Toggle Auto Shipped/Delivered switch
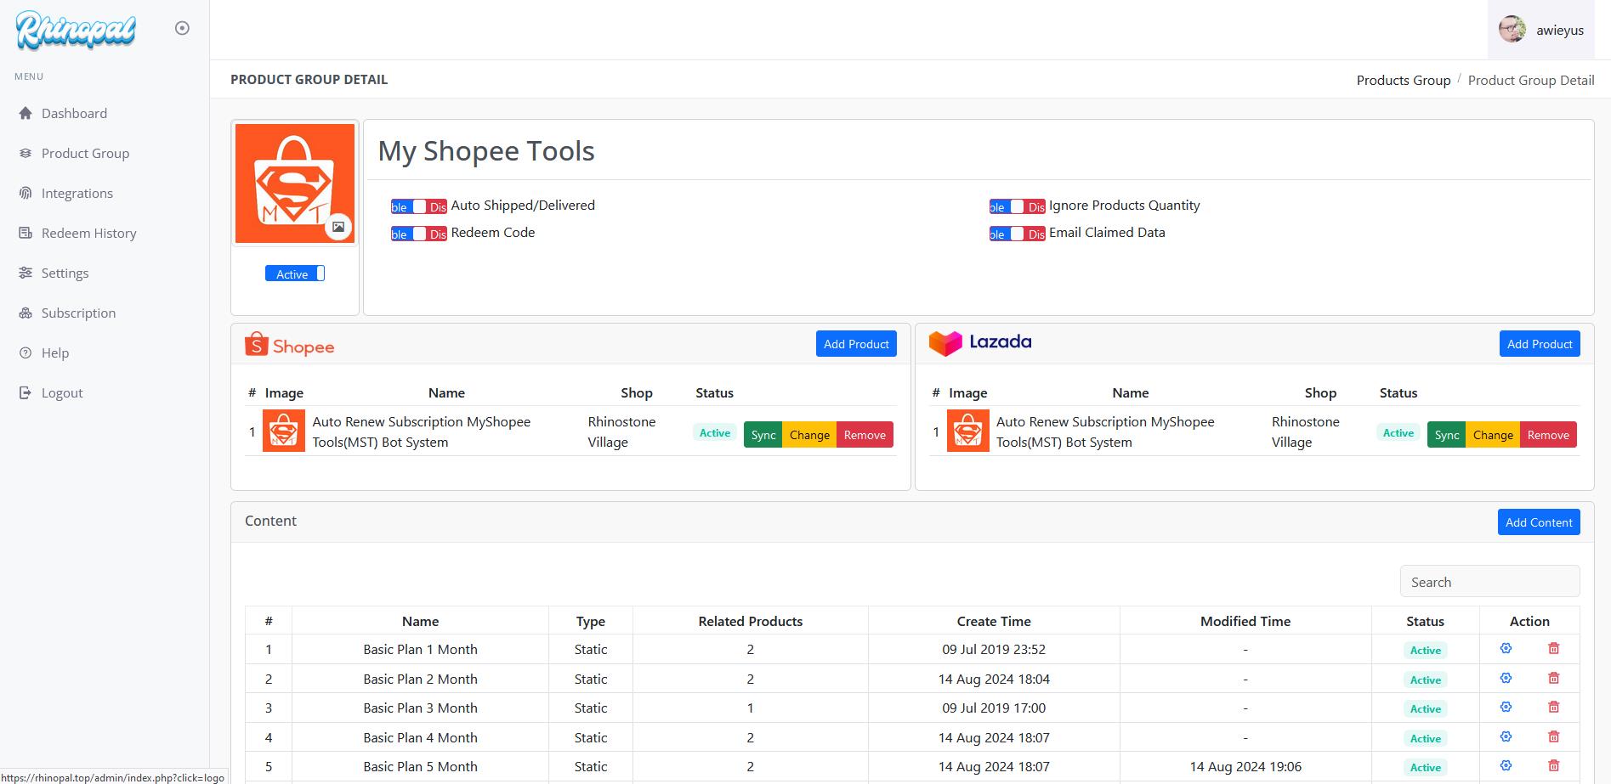The width and height of the screenshot is (1611, 784). tap(419, 206)
